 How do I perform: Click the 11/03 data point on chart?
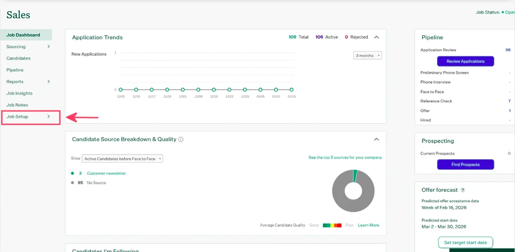121,89
